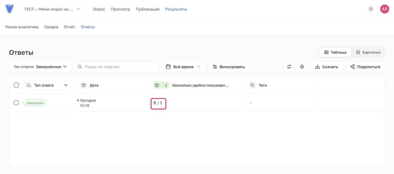Open the АЛ user avatar menu
Screen dimensions: 394x174
click(x=384, y=9)
